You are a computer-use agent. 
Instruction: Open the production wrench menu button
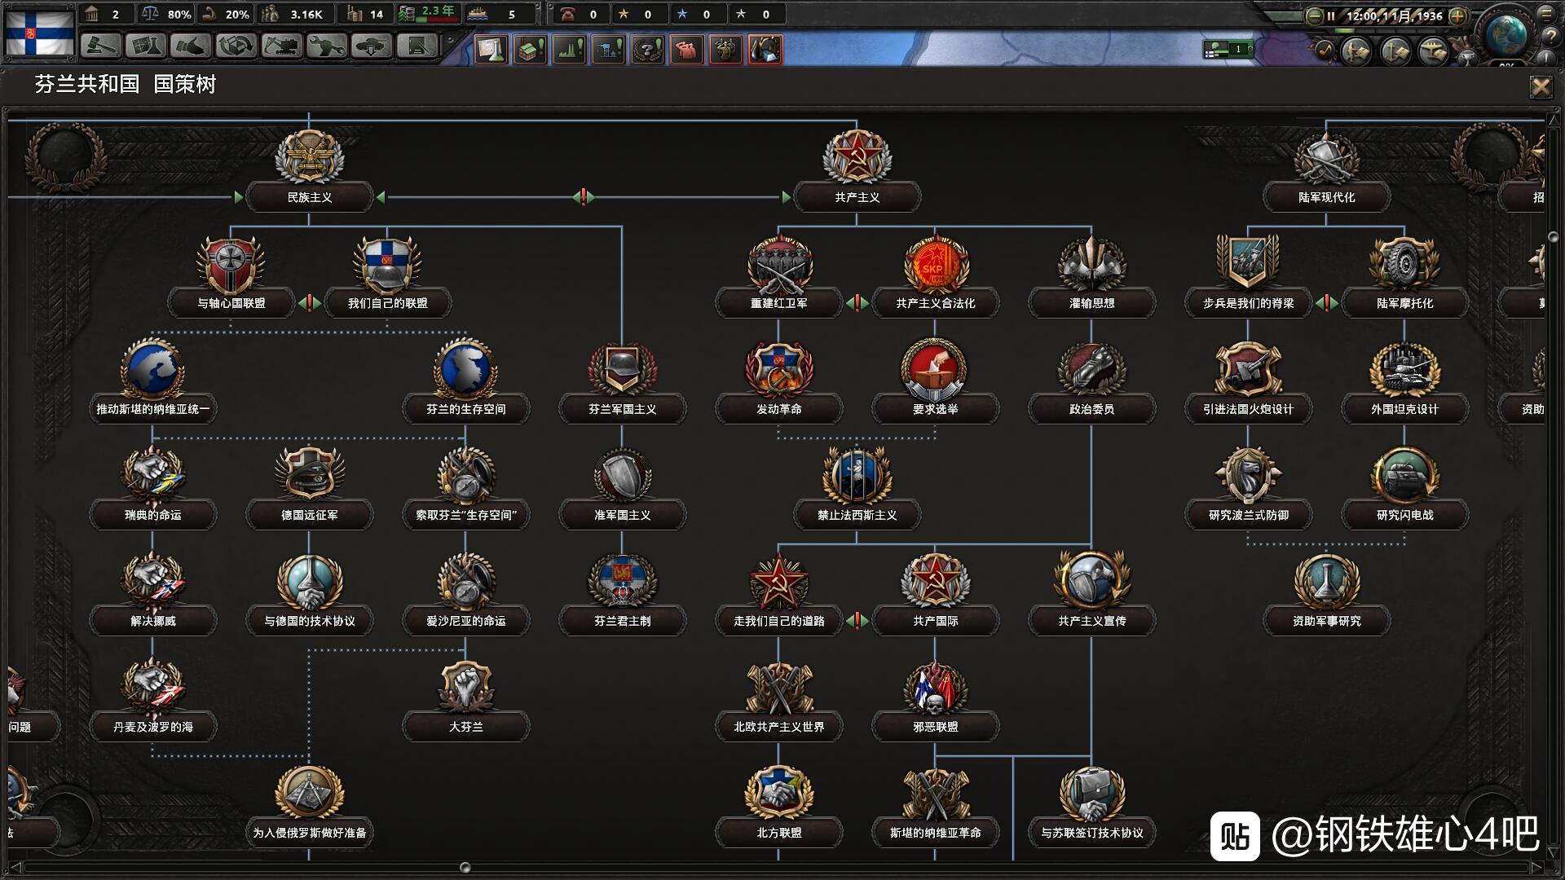[x=326, y=46]
